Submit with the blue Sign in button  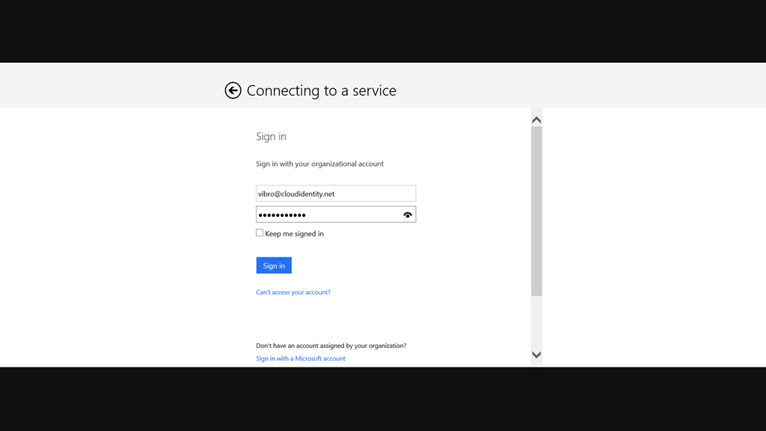[x=274, y=266]
